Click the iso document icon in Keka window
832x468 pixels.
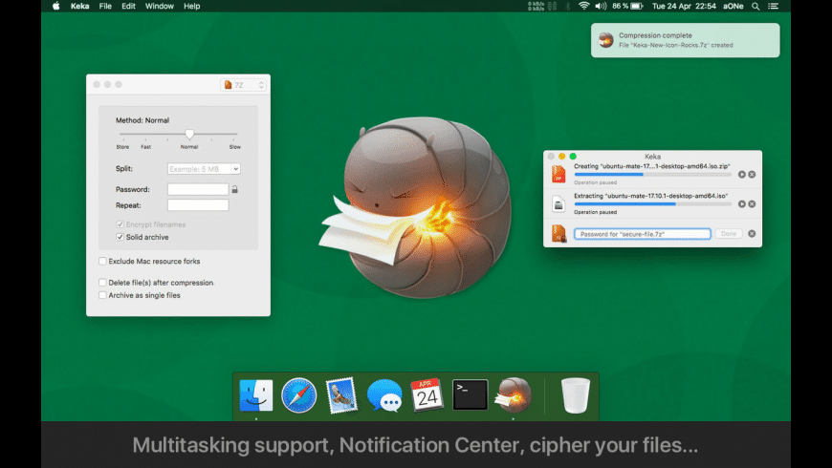[558, 204]
